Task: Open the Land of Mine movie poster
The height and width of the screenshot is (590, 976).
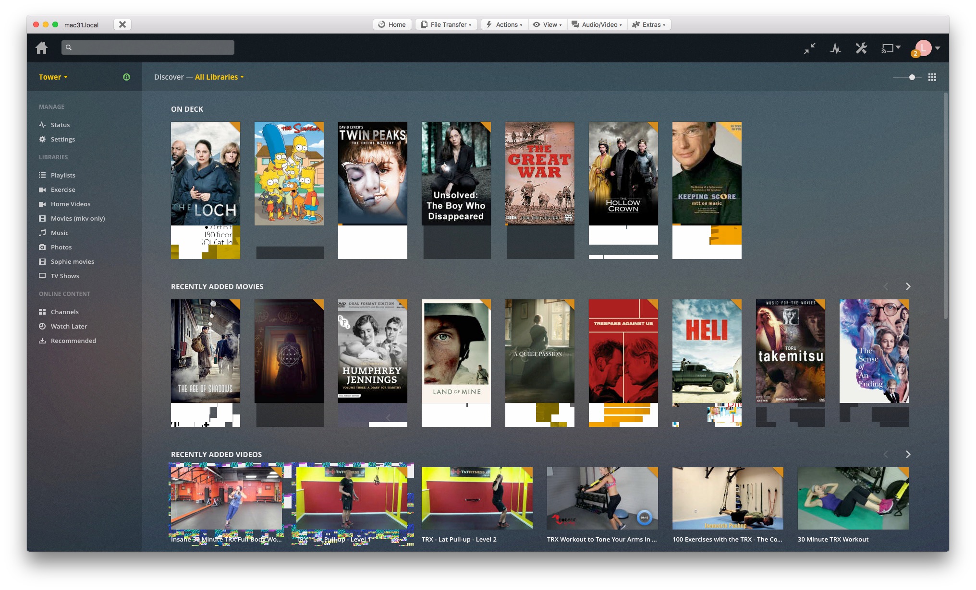Action: [456, 351]
